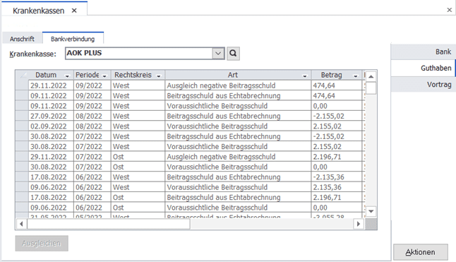
Task: Close the Krankenkassen tab with its x
Action: coord(74,11)
